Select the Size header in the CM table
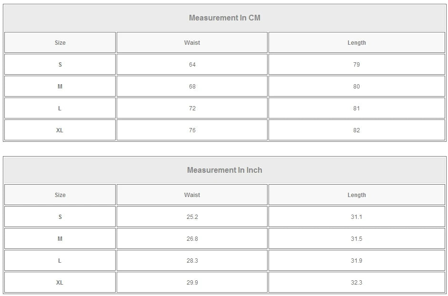 tap(60, 43)
